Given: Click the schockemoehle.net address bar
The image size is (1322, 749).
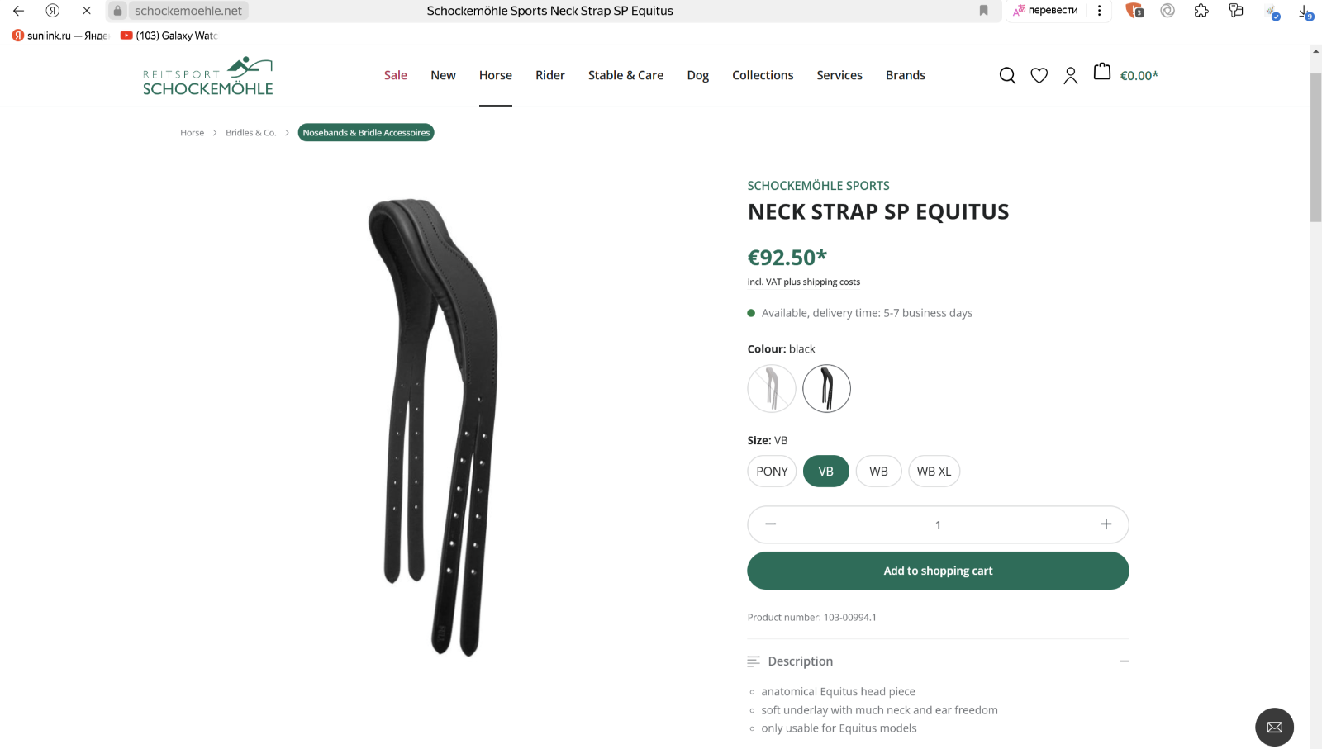Looking at the screenshot, I should coord(188,11).
